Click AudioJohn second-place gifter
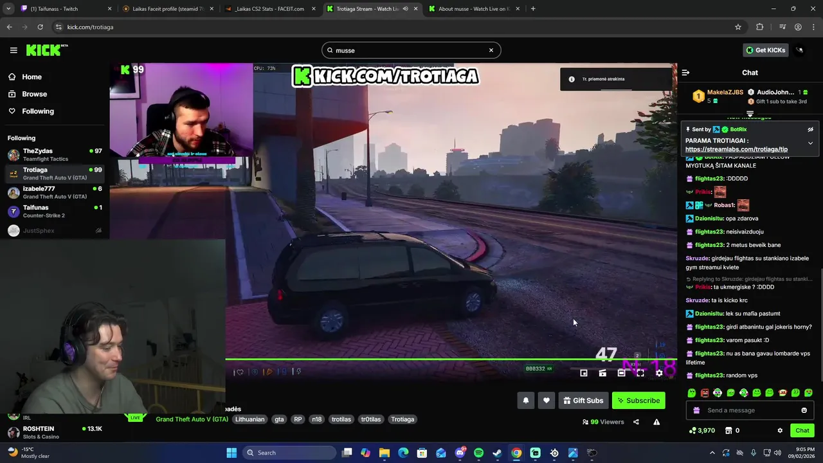The height and width of the screenshot is (463, 823). tap(775, 92)
